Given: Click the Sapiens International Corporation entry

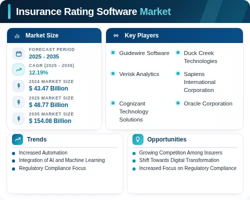Looking at the screenshot, I should 199,82.
